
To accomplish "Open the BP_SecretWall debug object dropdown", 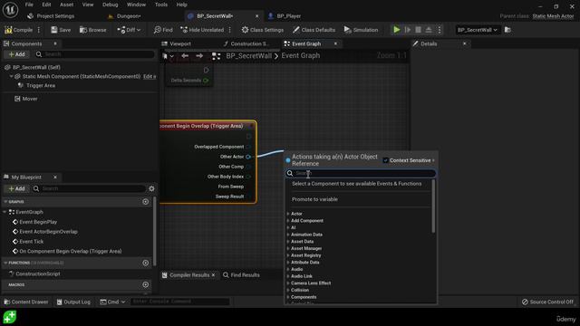I will coord(478,30).
